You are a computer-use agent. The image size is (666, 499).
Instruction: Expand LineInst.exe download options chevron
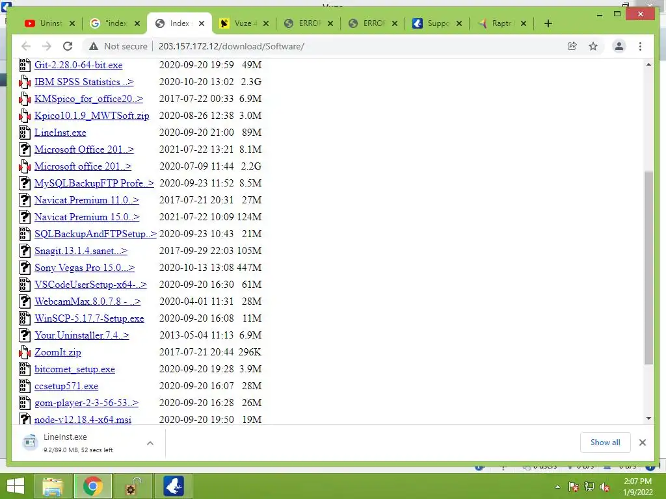[x=150, y=443]
